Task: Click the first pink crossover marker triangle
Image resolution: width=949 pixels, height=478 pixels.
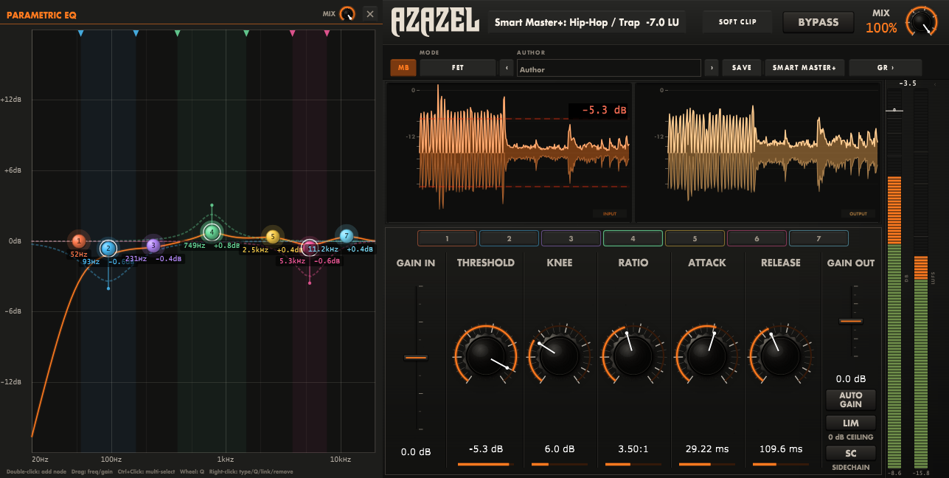Action: coord(292,33)
